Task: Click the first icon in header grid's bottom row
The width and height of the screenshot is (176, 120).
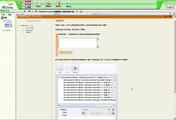Action: tap(166, 5)
